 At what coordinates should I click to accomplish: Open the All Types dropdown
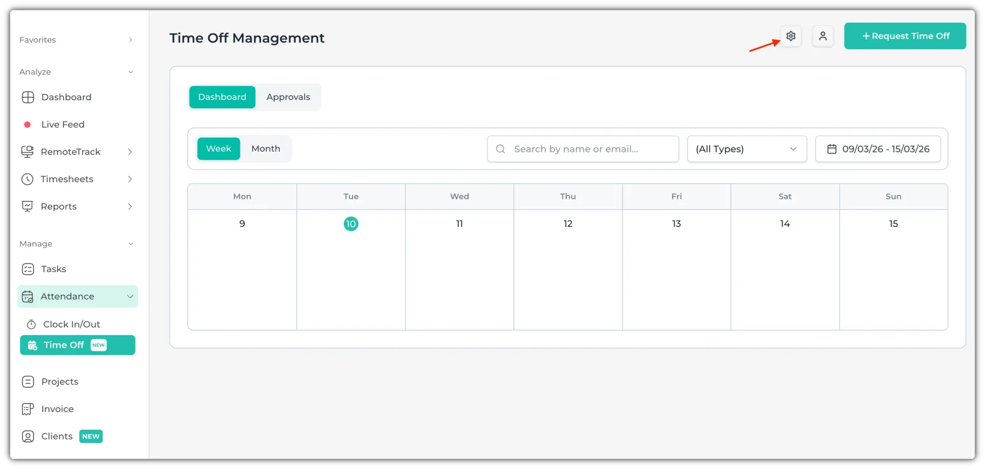[x=746, y=149]
